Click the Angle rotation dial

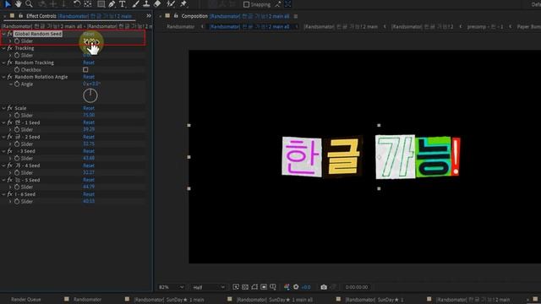pos(90,95)
